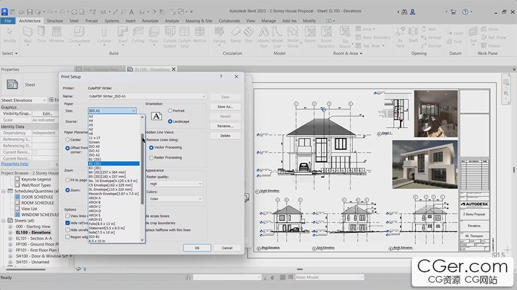Click the Print icon in quick access toolbar
517x290 pixels.
pos(74,12)
